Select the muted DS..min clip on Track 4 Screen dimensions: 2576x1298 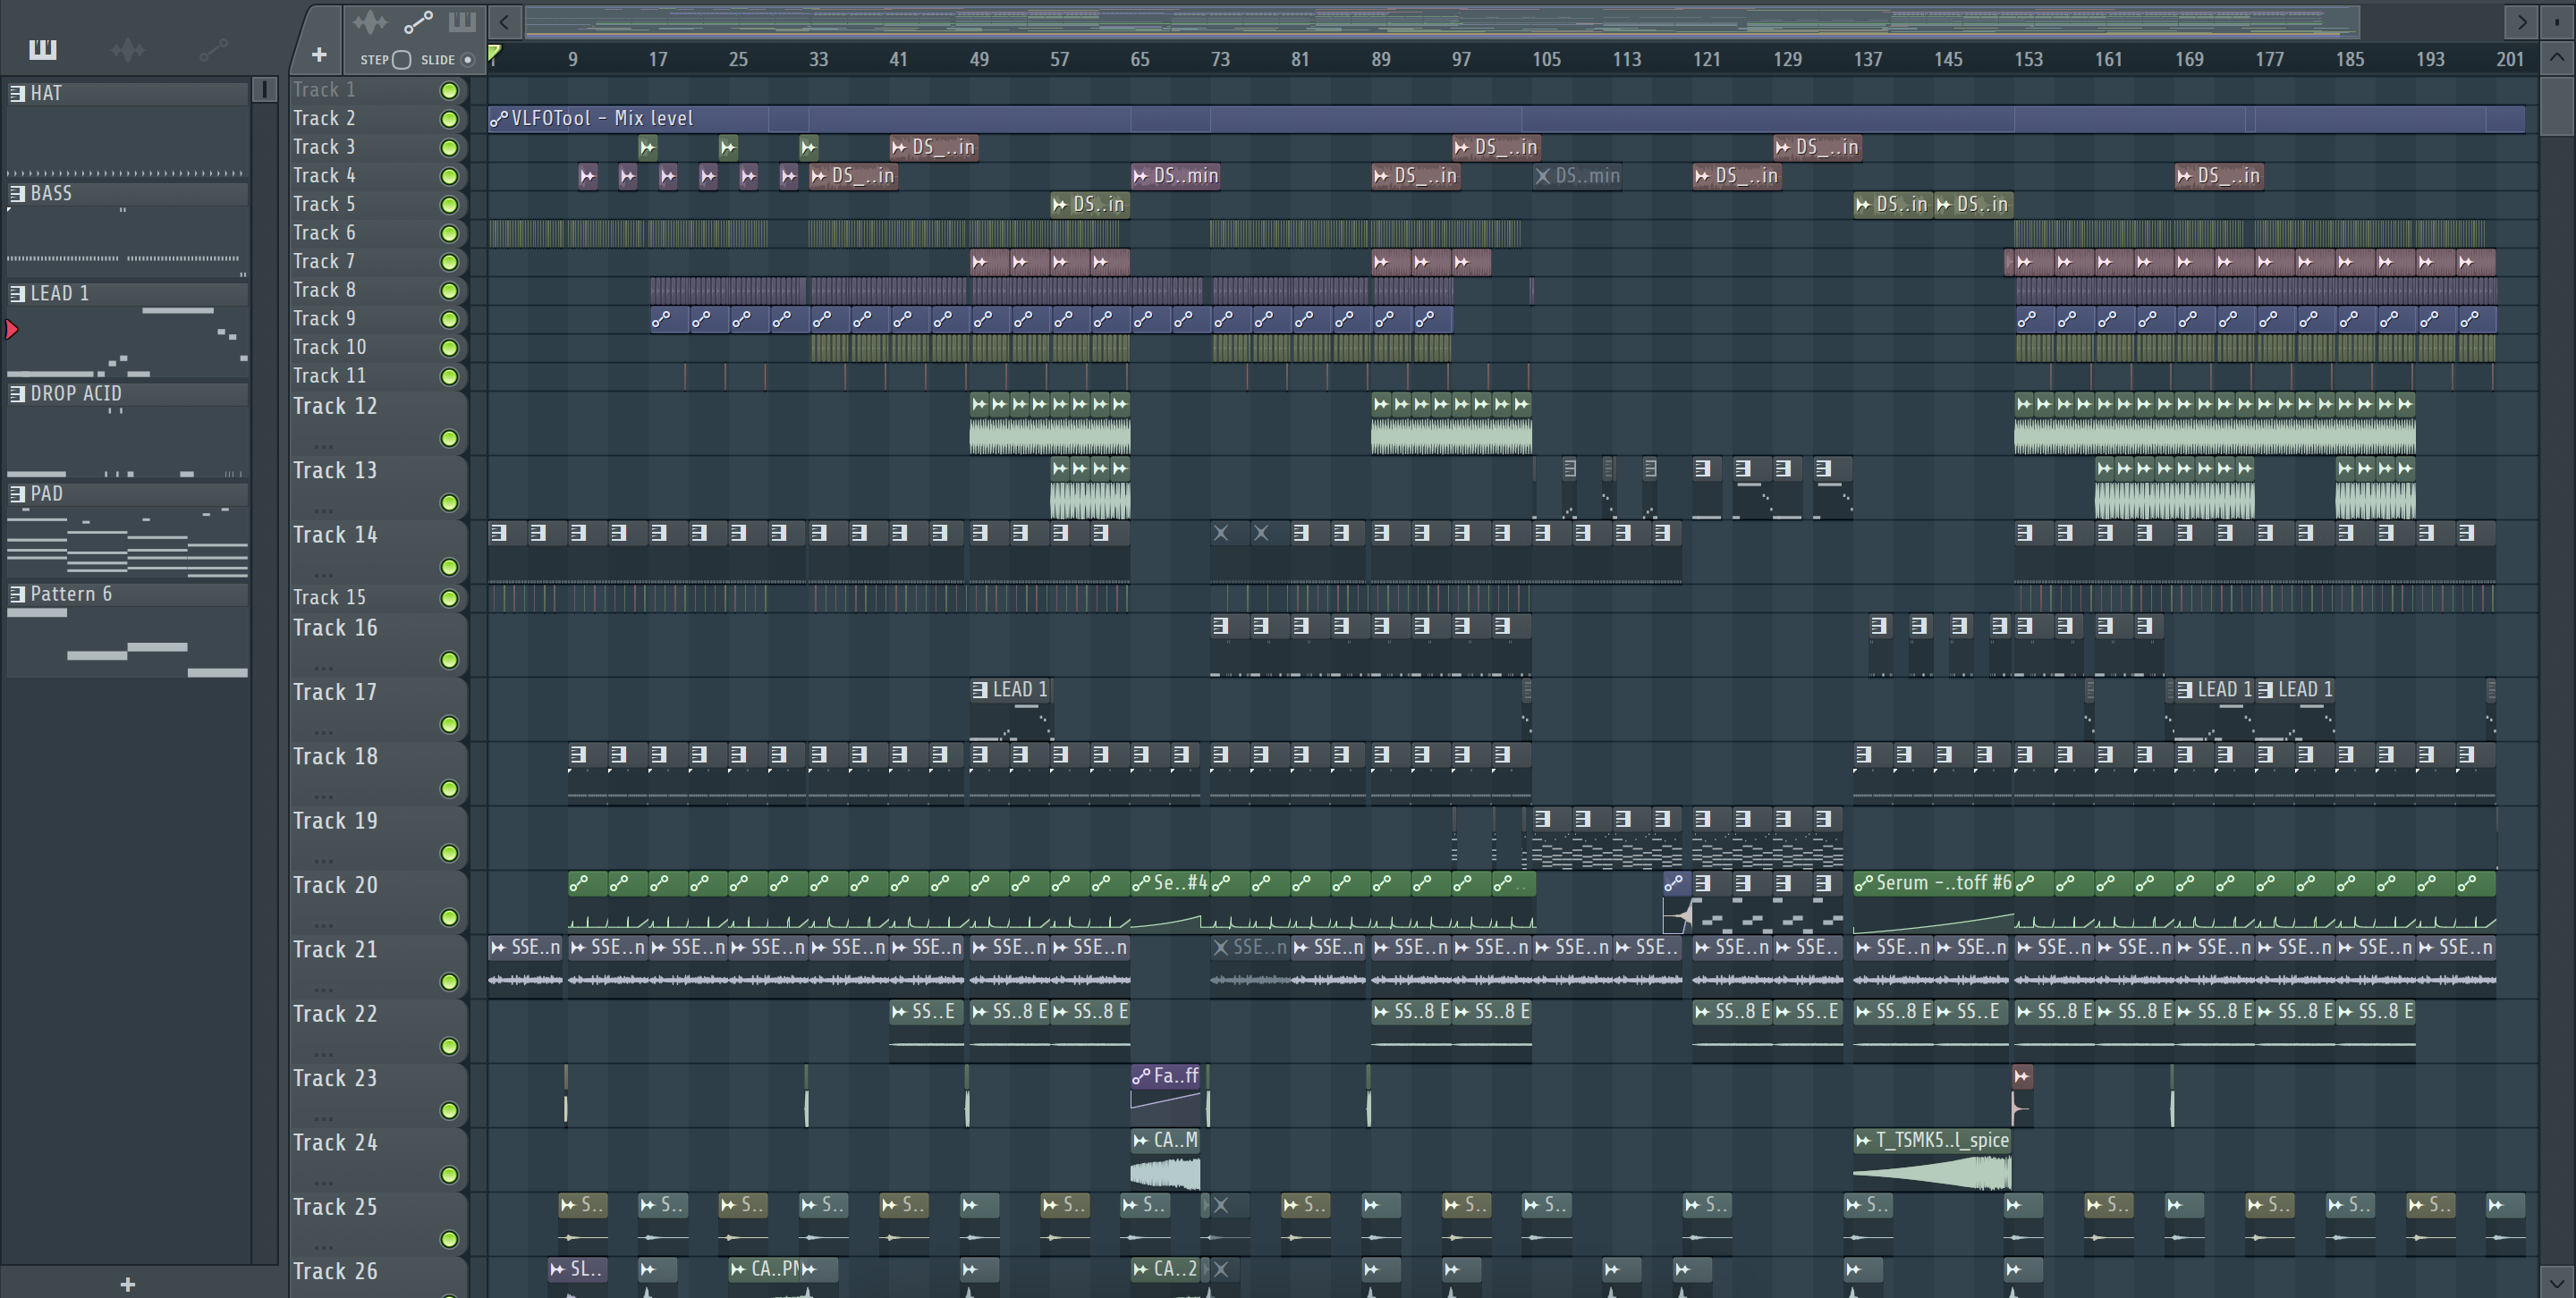point(1577,176)
